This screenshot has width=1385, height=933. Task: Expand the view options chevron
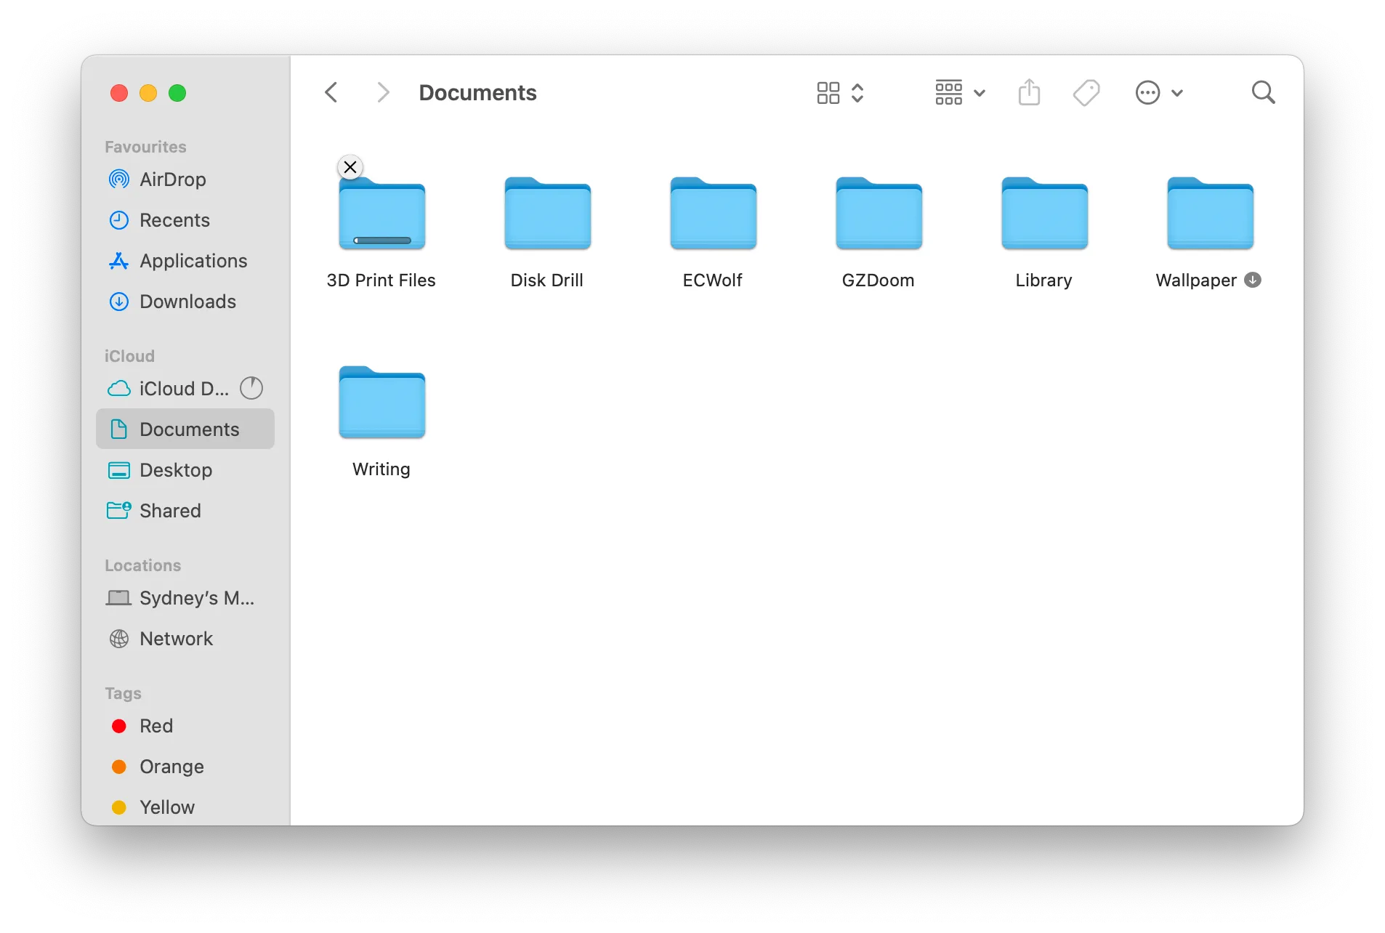(x=858, y=93)
